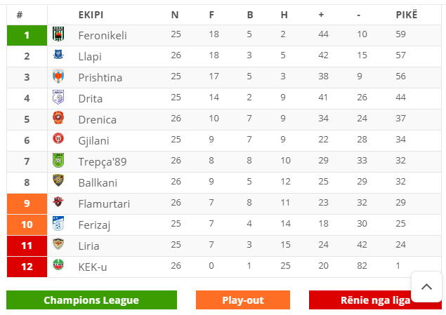This screenshot has height=315, width=446.
Task: Open the Drenica club logo
Action: 58,118
